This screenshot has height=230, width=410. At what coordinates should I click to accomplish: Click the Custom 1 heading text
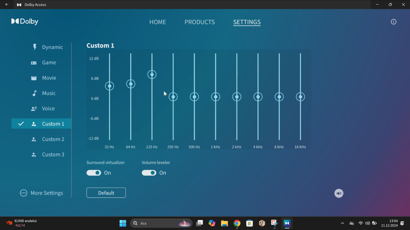(x=100, y=45)
